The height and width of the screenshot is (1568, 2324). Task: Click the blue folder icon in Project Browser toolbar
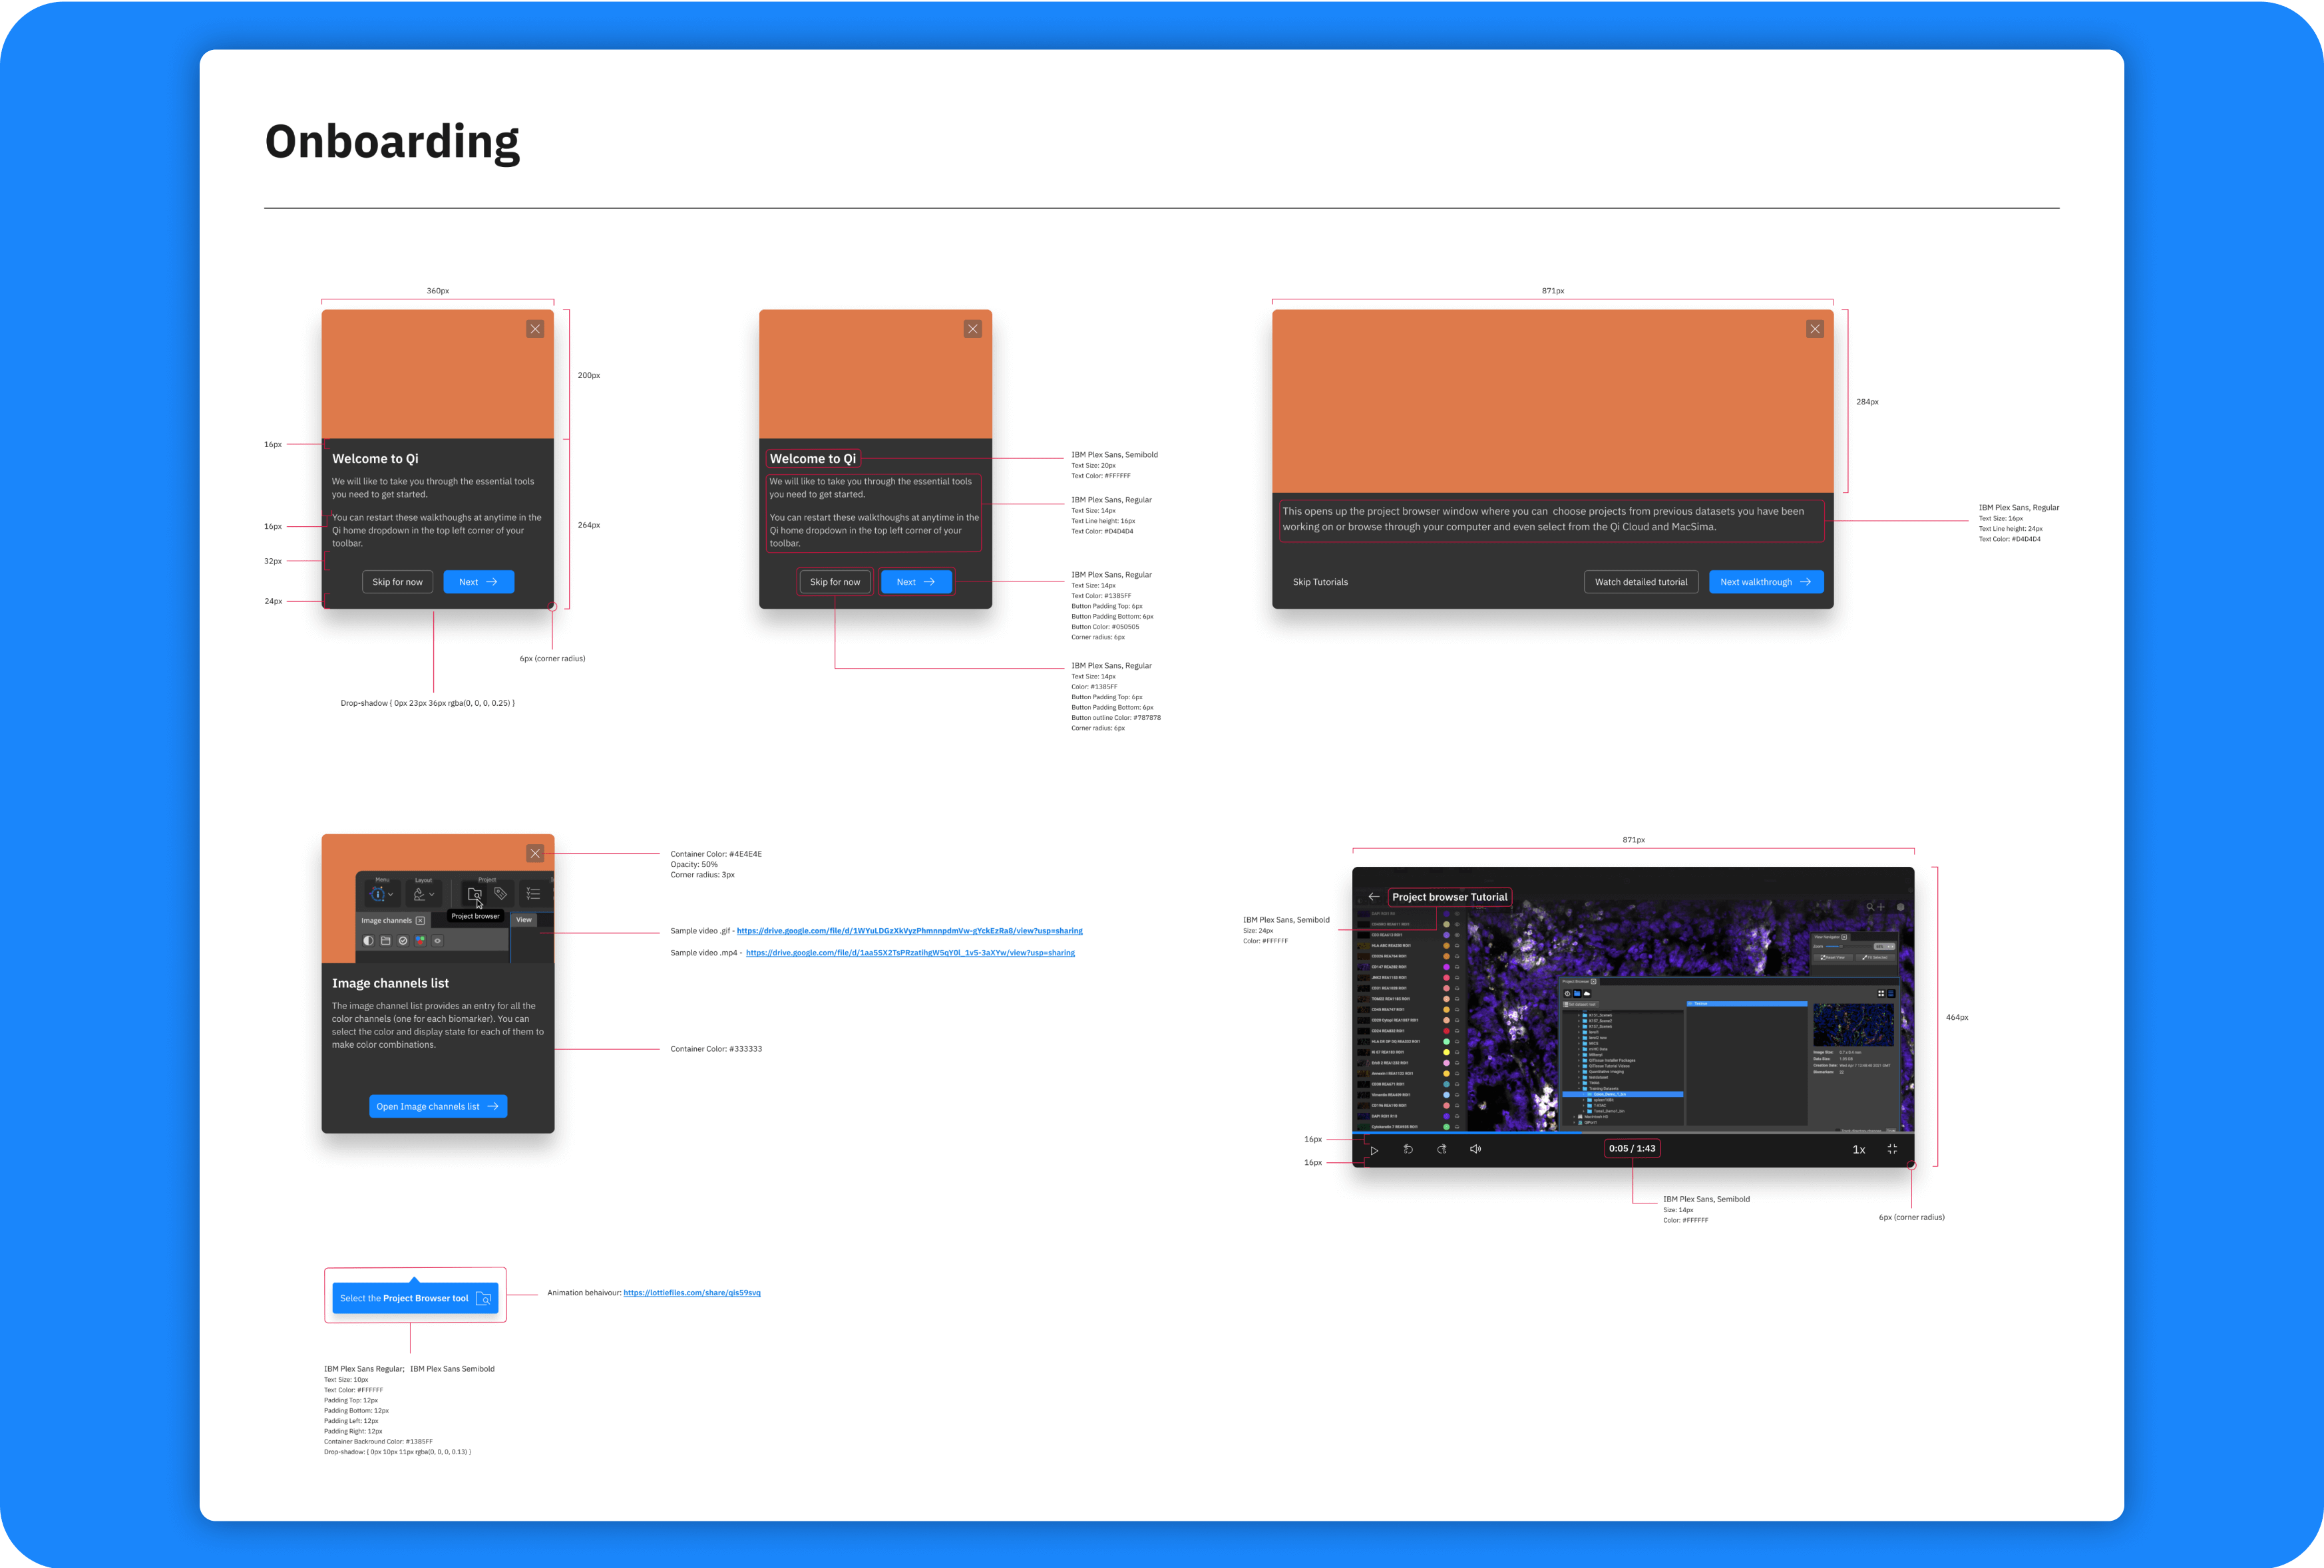1577,993
